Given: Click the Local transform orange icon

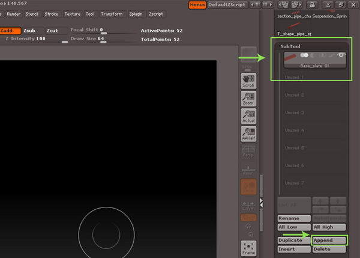Looking at the screenshot, I should click(248, 186).
